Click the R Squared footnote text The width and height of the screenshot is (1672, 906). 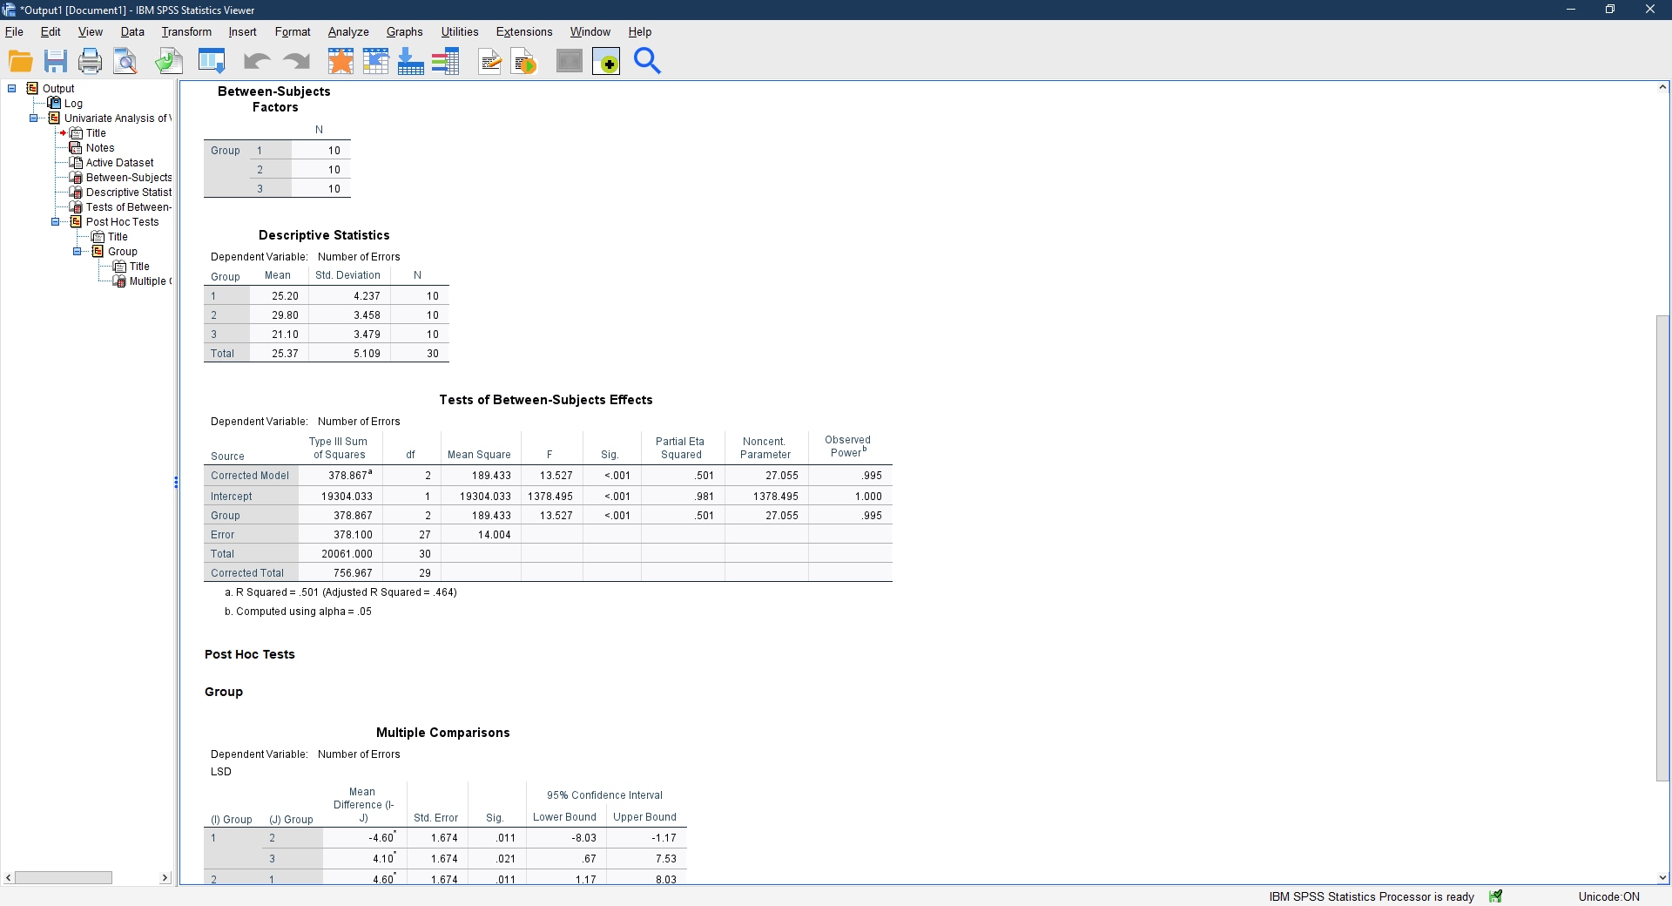tap(340, 592)
